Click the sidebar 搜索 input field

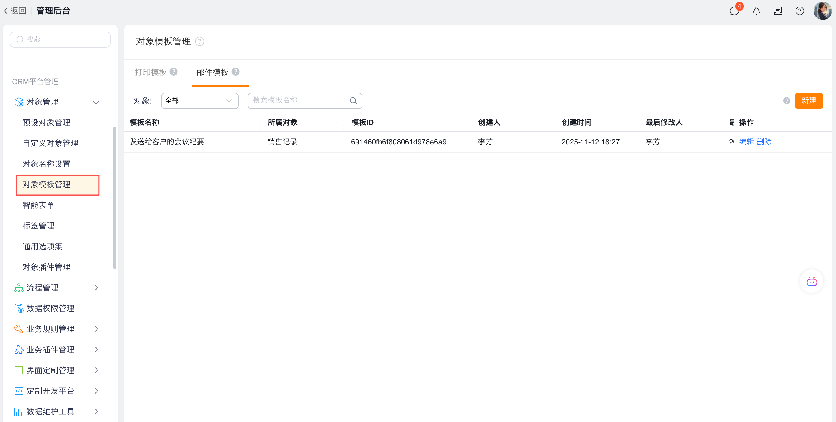(60, 39)
